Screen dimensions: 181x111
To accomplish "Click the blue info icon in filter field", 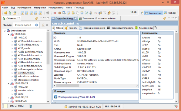I will point(37,25).
